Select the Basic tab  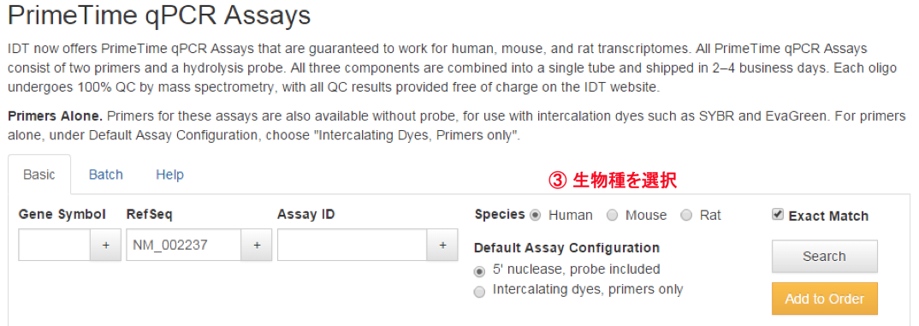tap(39, 175)
